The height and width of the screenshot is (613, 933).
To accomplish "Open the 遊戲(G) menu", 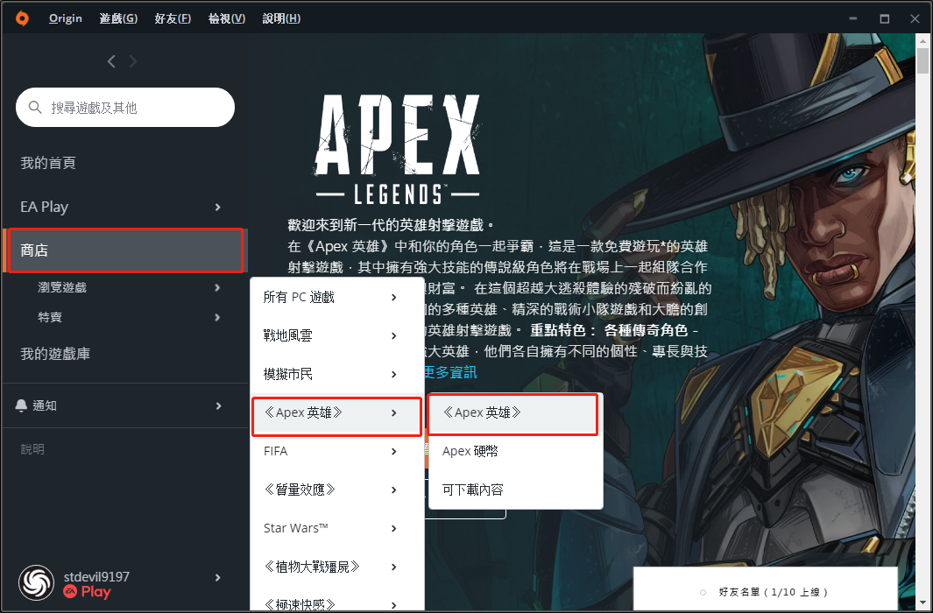I will click(x=118, y=18).
